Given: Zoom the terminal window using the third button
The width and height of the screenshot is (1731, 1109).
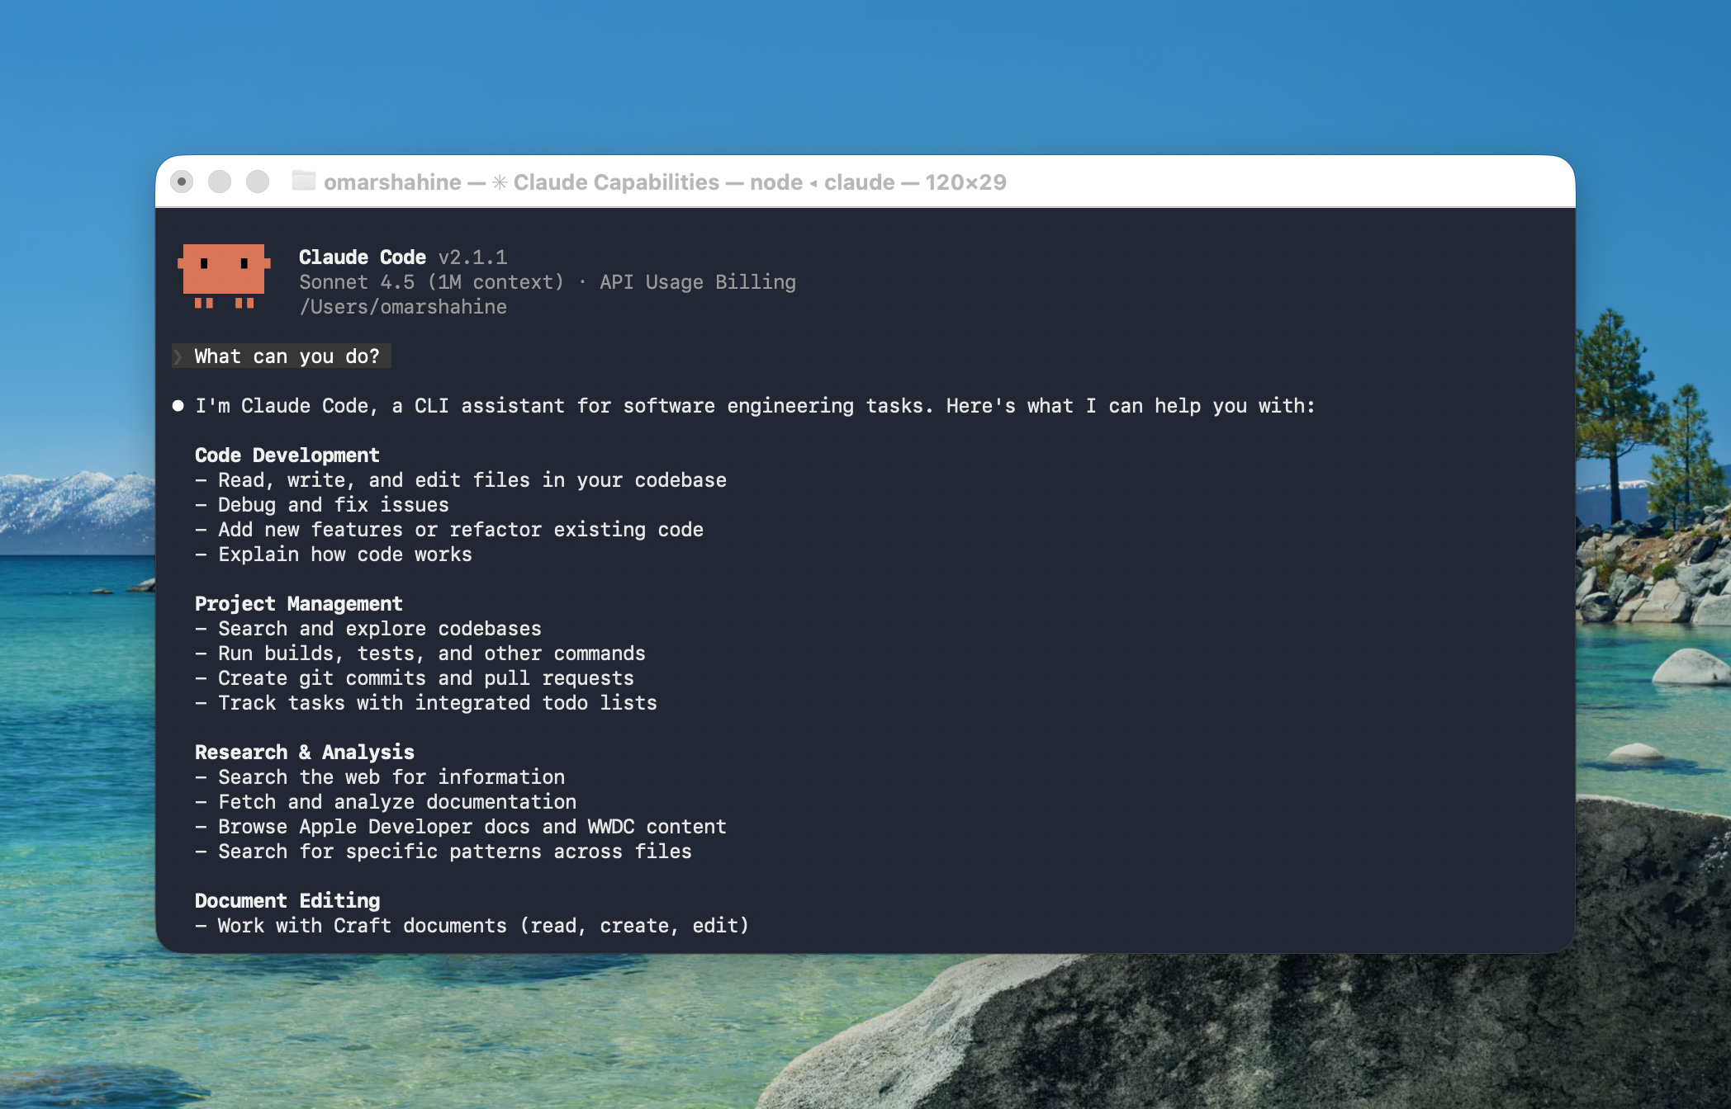Looking at the screenshot, I should click(258, 182).
